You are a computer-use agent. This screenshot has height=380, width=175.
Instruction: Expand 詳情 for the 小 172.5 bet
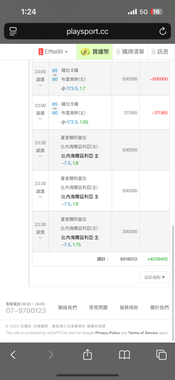point(41,113)
